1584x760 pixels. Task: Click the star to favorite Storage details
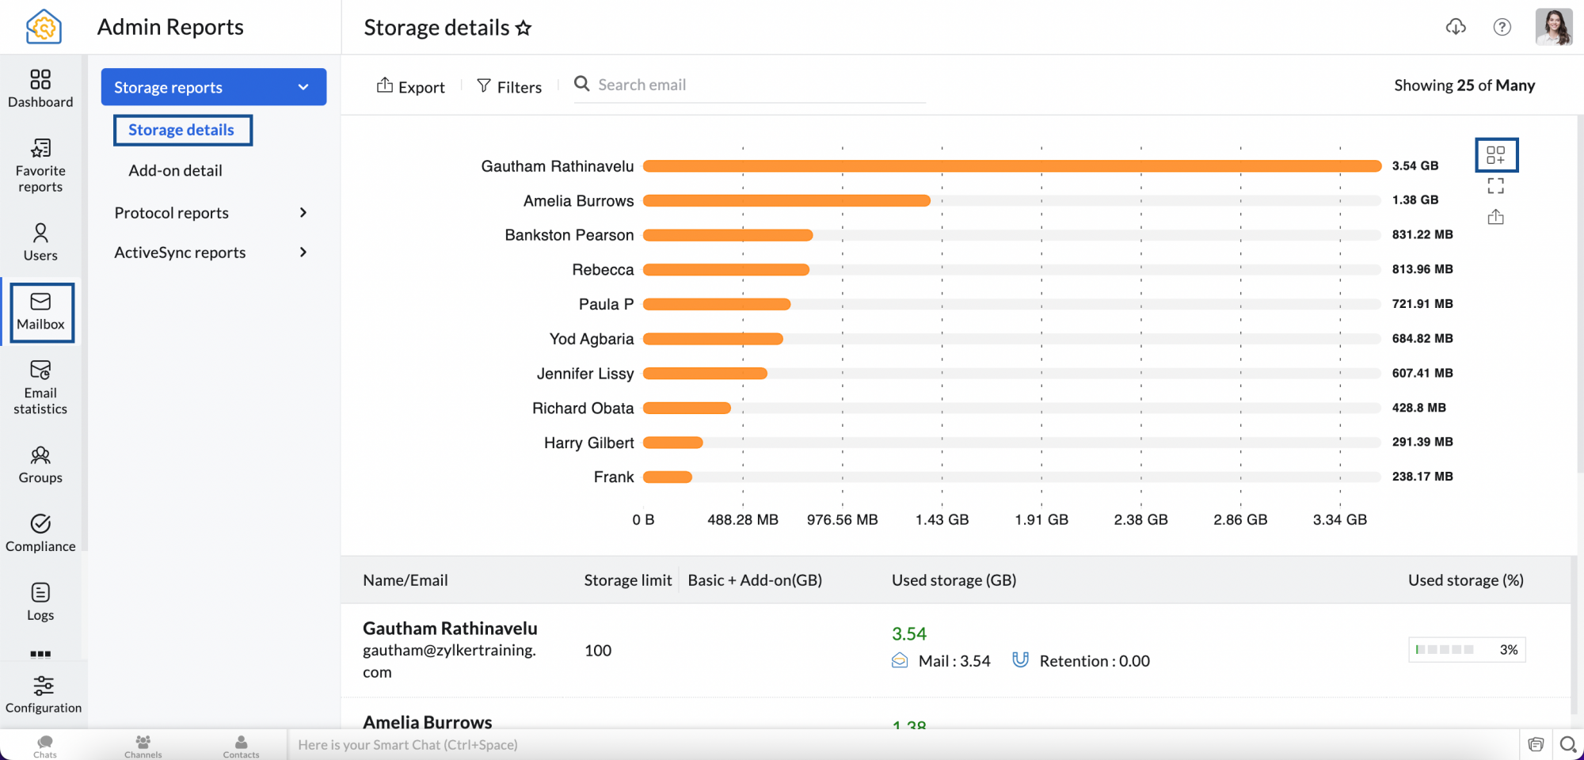pos(524,28)
